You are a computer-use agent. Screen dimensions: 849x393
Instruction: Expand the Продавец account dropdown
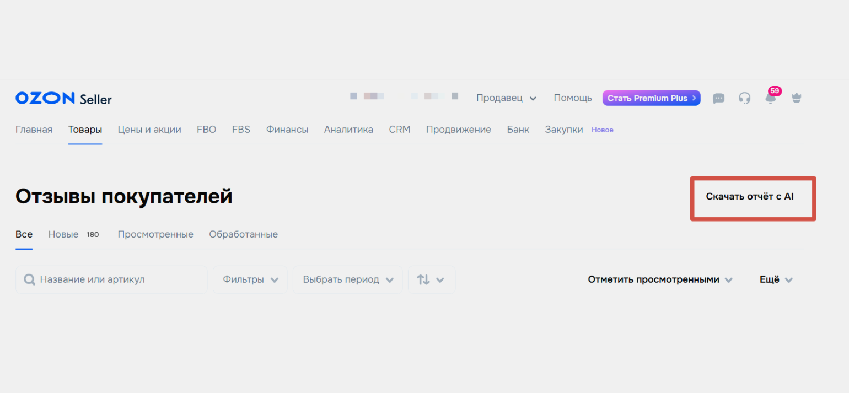[506, 98]
